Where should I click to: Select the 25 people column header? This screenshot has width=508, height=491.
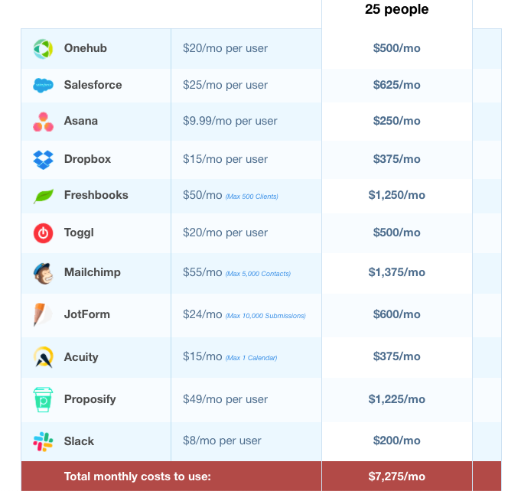point(397,10)
